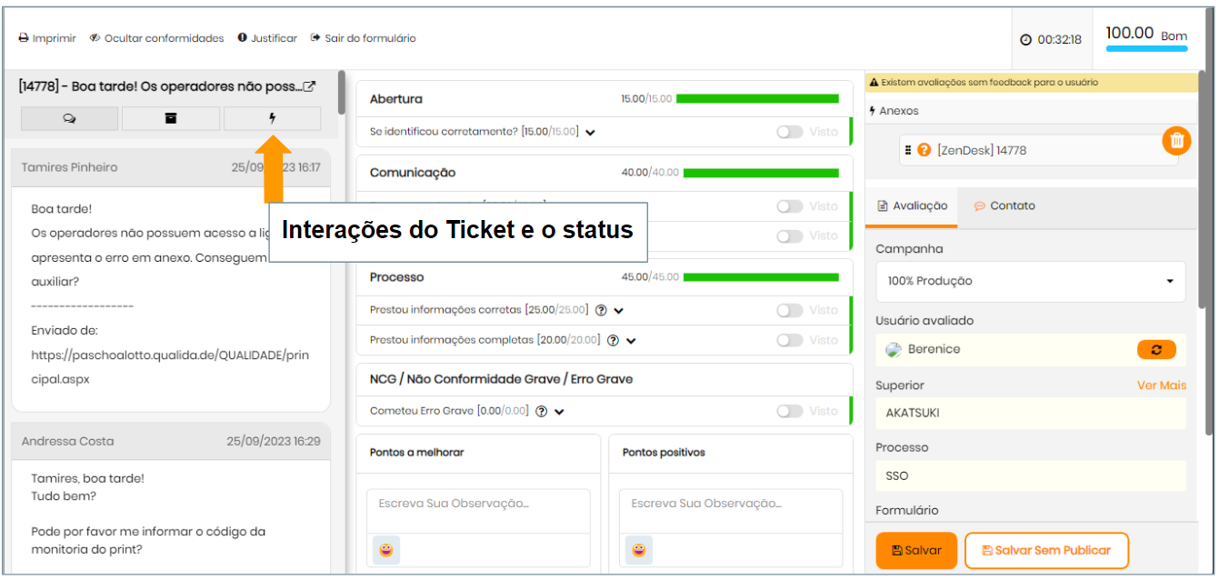Screen dimensions: 1219x580
Task: Select the Avaliação tab
Action: 912,206
